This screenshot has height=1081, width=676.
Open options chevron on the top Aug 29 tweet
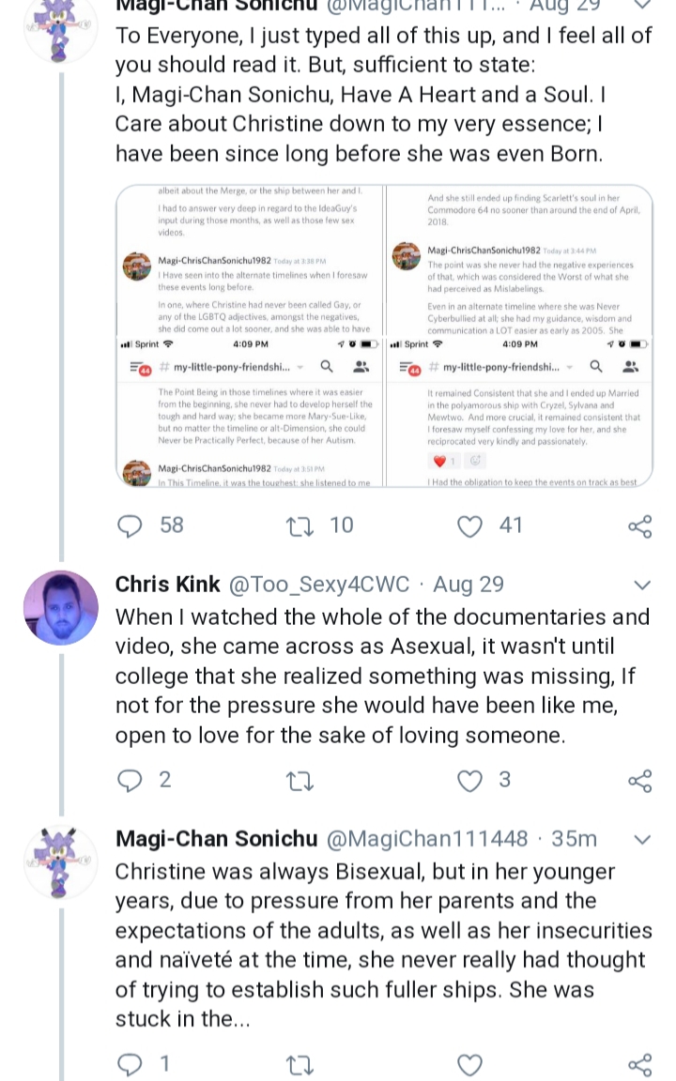point(641,5)
